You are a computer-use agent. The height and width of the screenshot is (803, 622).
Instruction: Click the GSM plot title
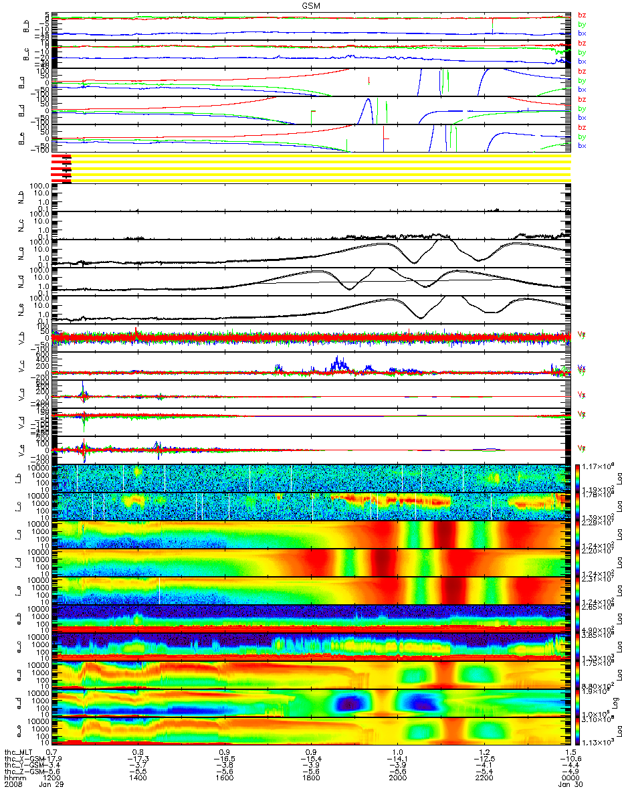coord(310,5)
